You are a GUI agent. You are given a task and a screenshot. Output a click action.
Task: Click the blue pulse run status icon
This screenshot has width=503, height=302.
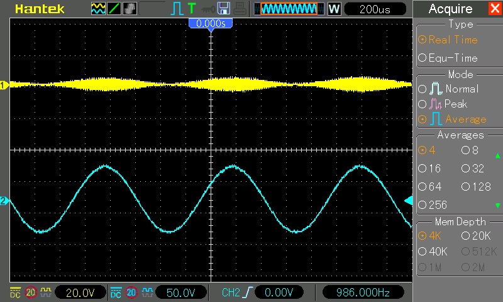[177, 9]
